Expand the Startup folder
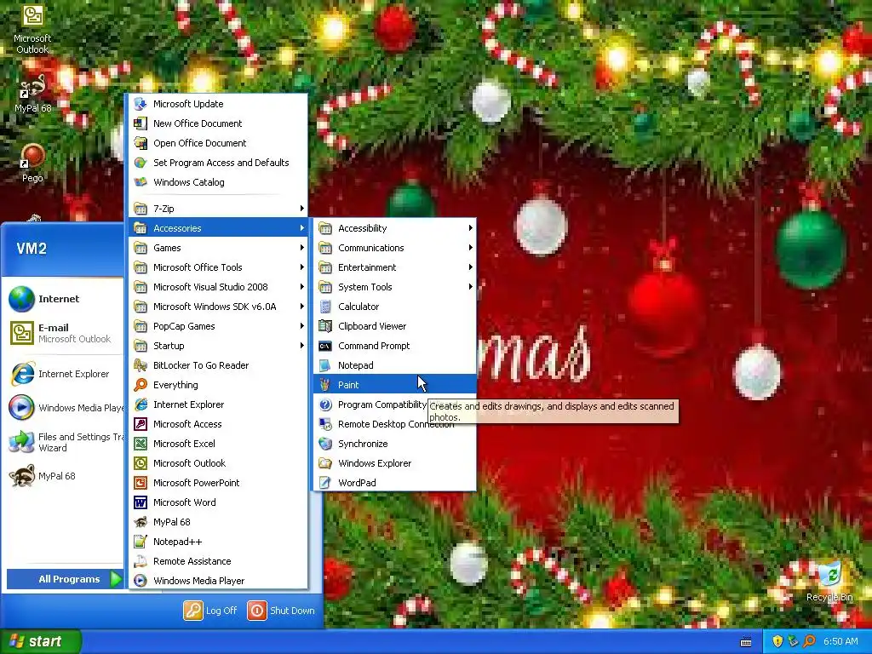The image size is (872, 654). [219, 346]
